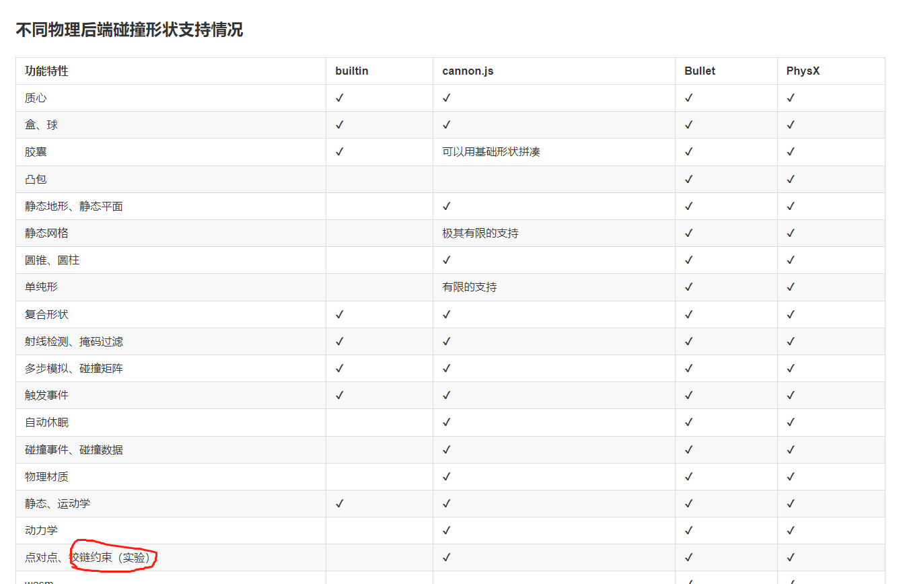This screenshot has height=584, width=907.
Task: Select the 静态、运动学 row label
Action: click(57, 504)
